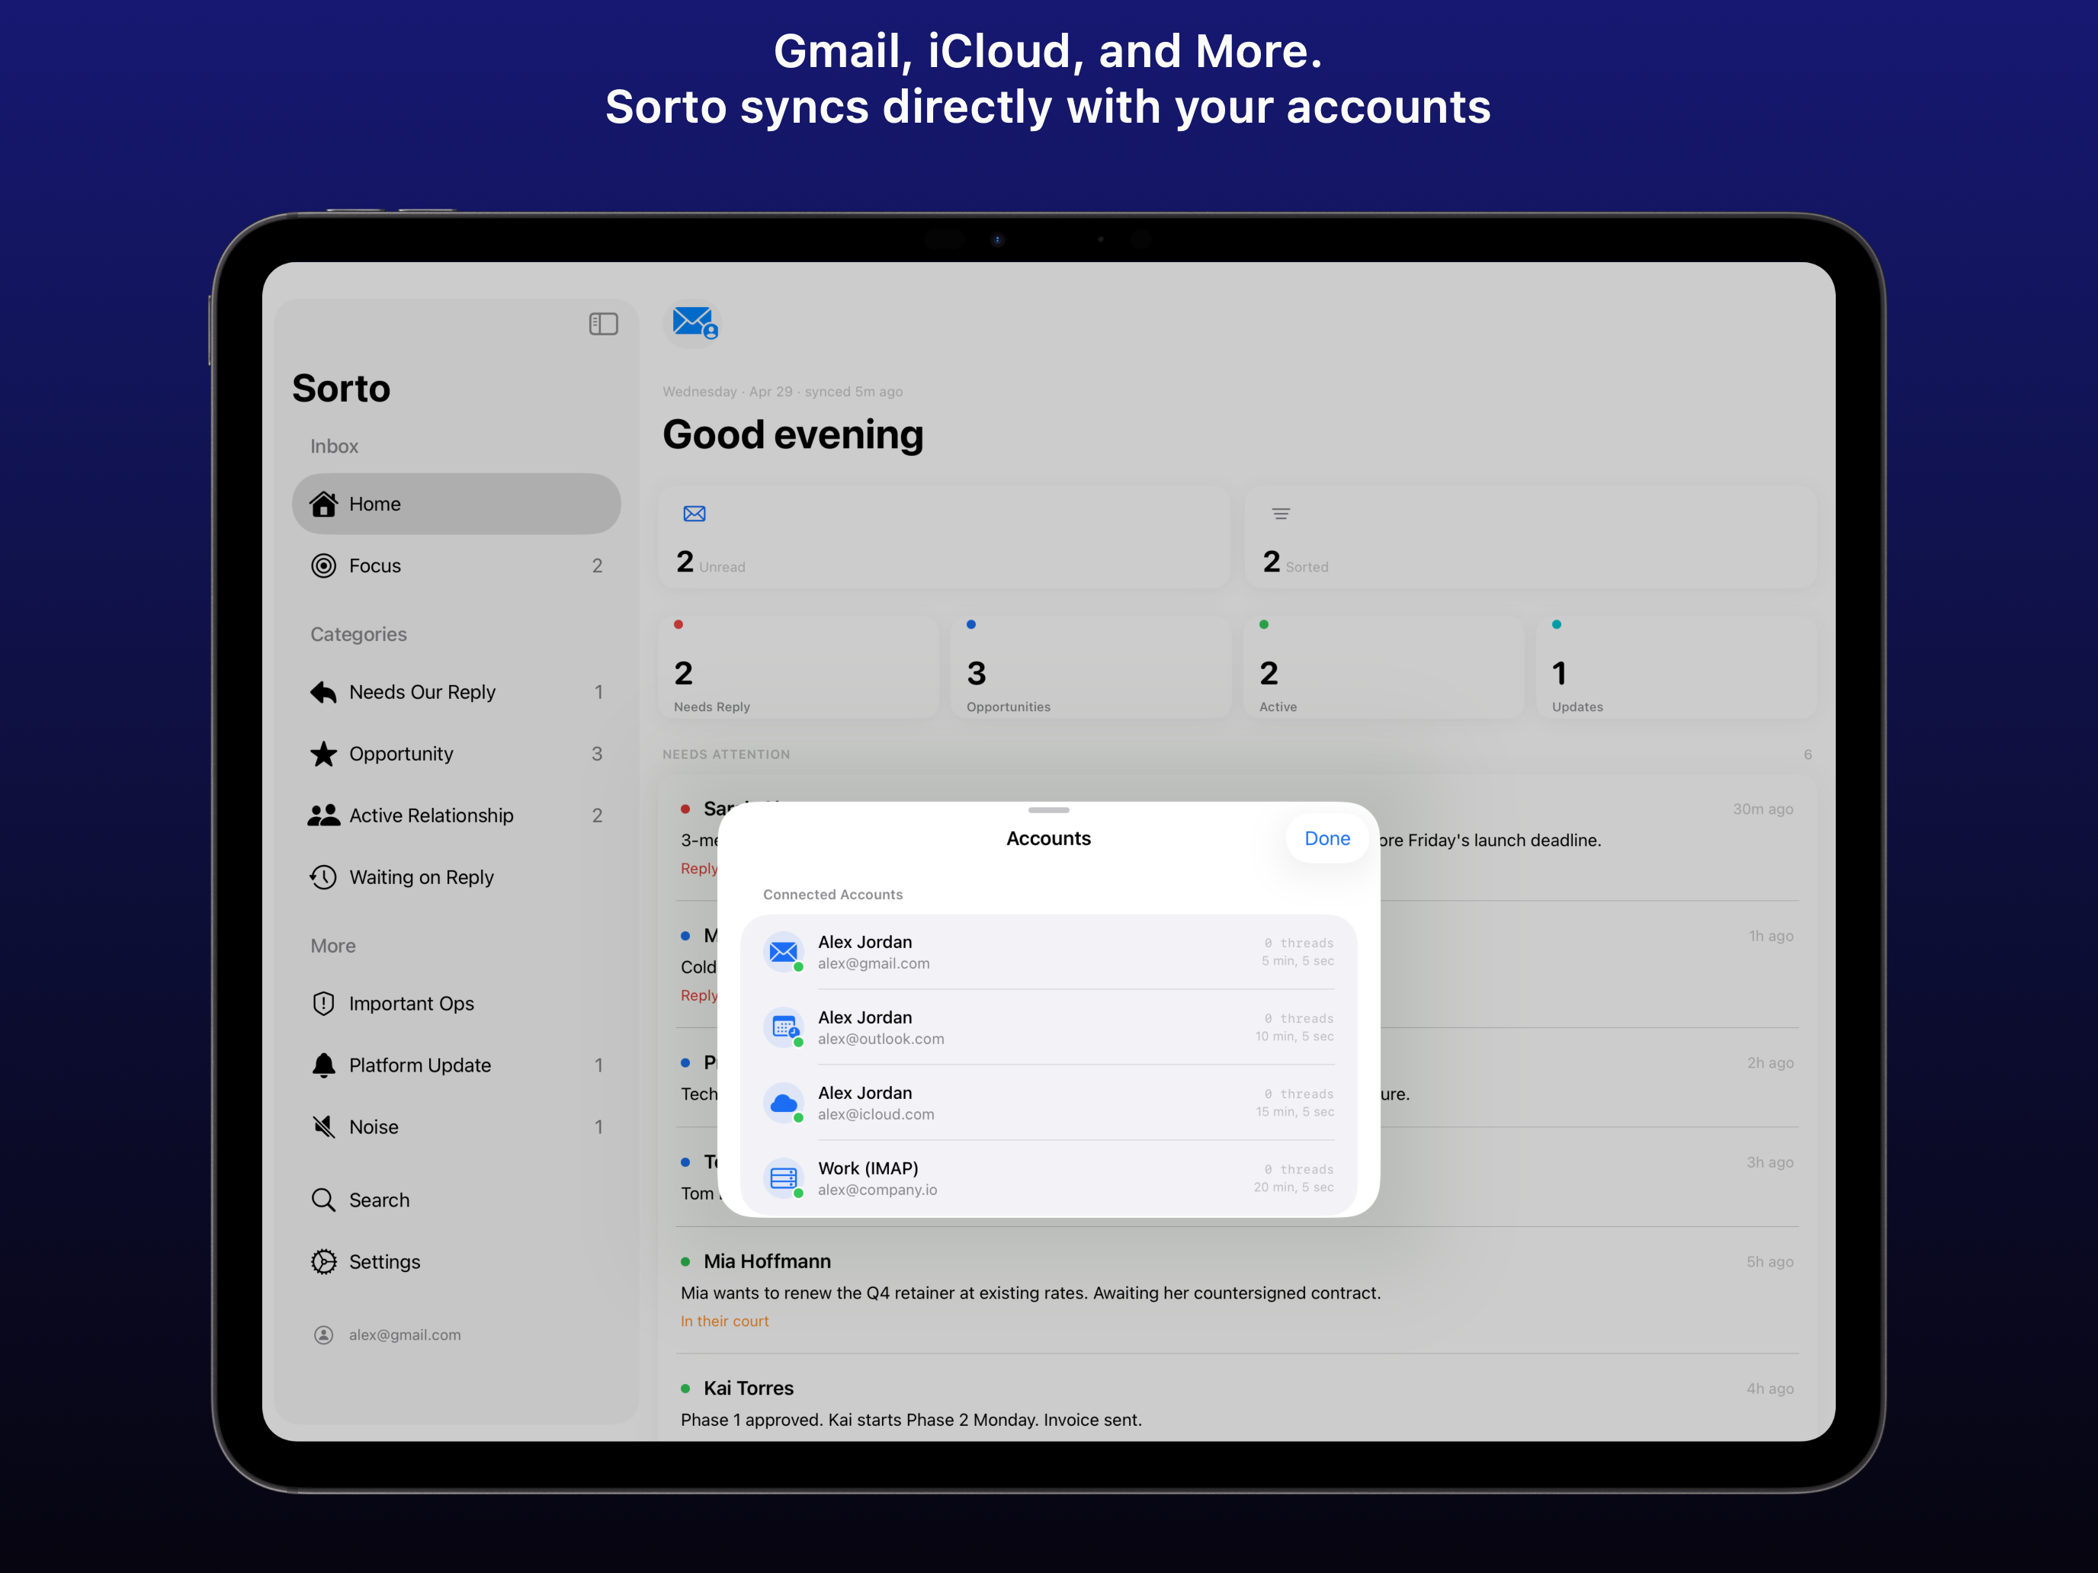Open Platform Update in the sidebar
The image size is (2098, 1573).
coord(456,1065)
